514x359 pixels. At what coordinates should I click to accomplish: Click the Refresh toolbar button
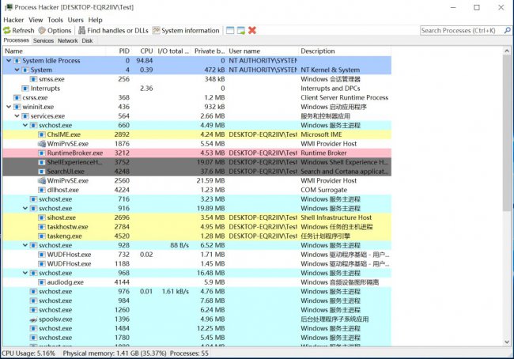[x=19, y=31]
